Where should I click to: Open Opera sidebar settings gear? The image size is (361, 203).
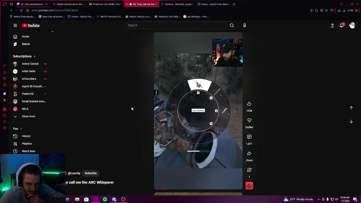5,128
